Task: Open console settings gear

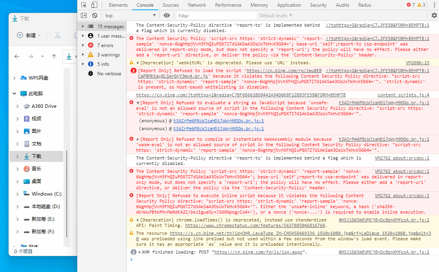Action: click(x=434, y=15)
